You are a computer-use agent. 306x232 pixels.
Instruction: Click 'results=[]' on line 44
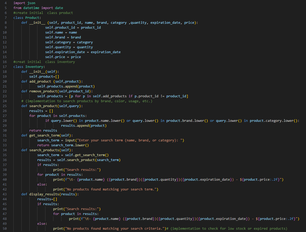click(x=47, y=199)
